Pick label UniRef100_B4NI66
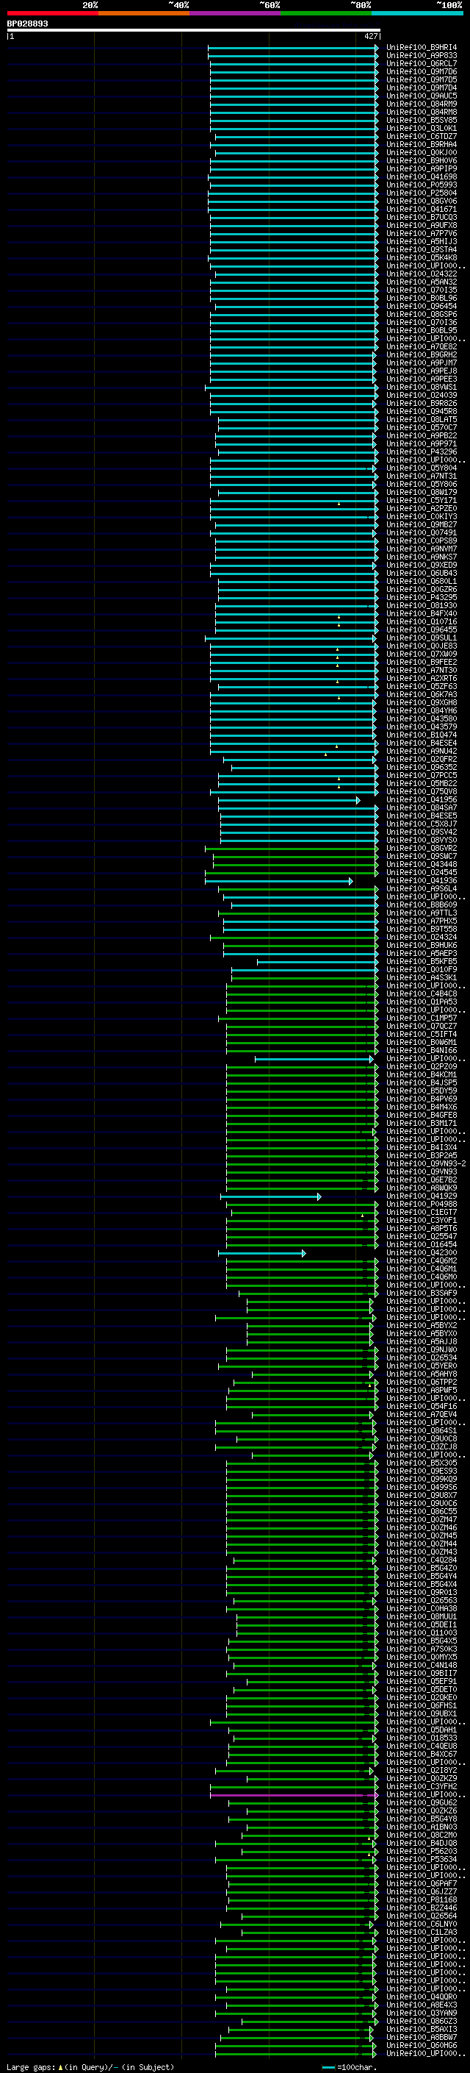470x2073 pixels. 421,1051
